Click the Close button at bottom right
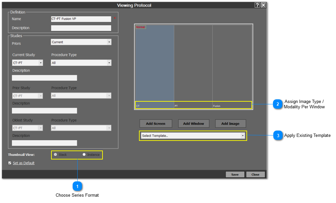The height and width of the screenshot is (203, 336). 255,174
